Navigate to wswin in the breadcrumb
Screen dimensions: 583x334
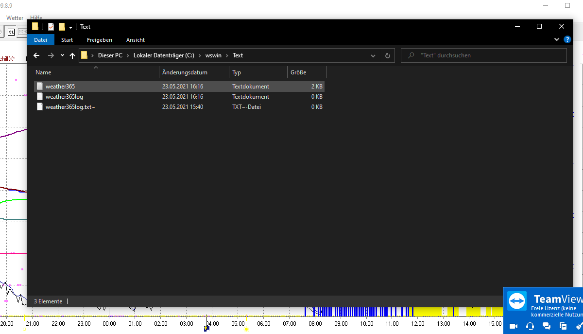[213, 55]
